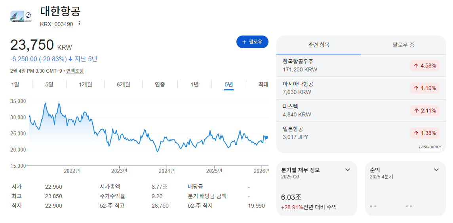
Task: Click the 52-주 최저 value 19,990
Action: 256,206
